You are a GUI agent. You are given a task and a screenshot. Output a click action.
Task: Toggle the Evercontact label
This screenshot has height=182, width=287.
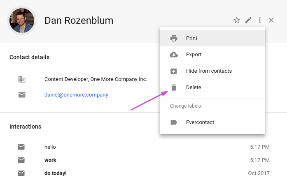click(212, 122)
